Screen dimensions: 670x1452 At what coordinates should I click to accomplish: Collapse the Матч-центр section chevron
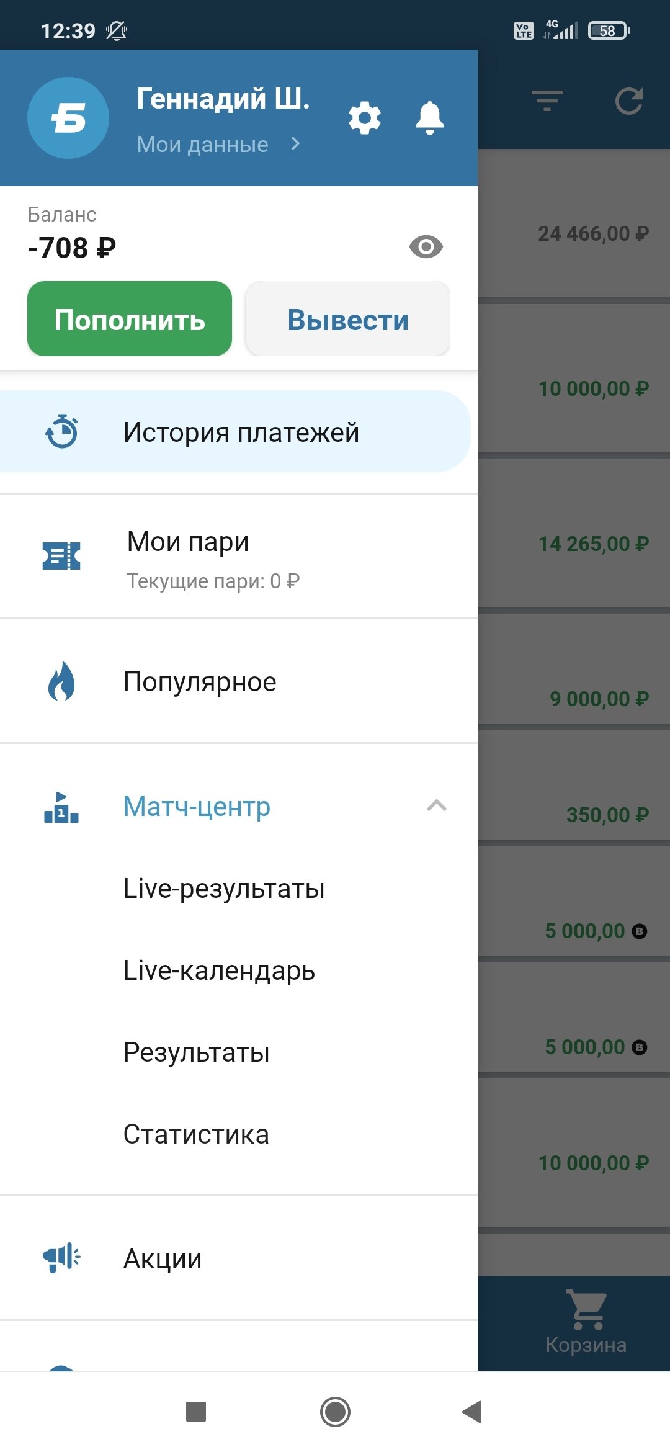(437, 806)
